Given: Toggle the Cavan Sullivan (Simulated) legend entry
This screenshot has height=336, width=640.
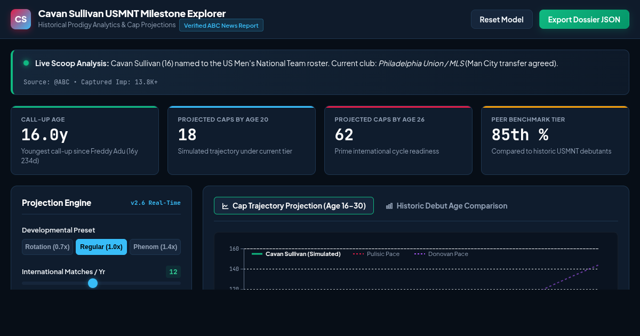Looking at the screenshot, I should pyautogui.click(x=296, y=254).
